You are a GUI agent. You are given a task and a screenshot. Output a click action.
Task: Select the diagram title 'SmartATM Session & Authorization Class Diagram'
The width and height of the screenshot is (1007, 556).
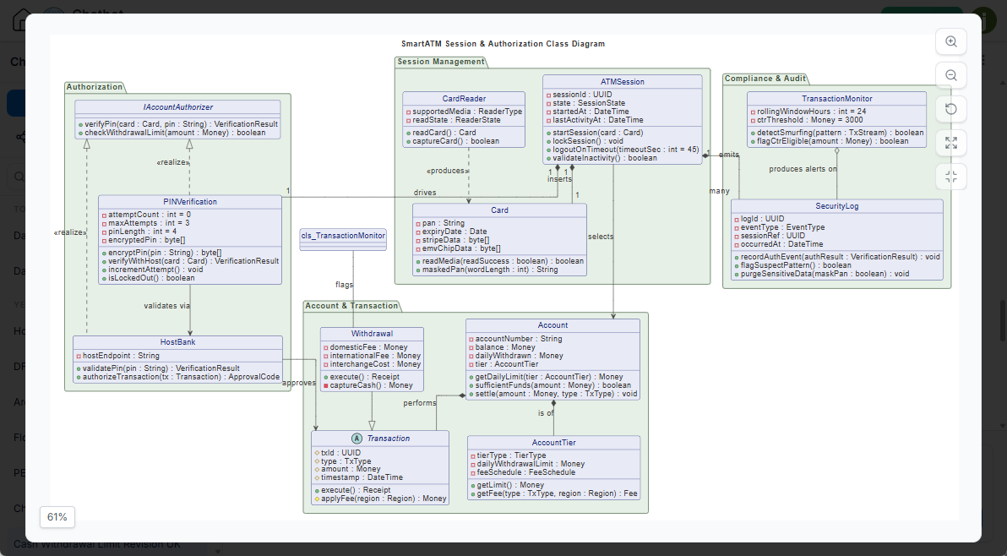[x=503, y=44]
